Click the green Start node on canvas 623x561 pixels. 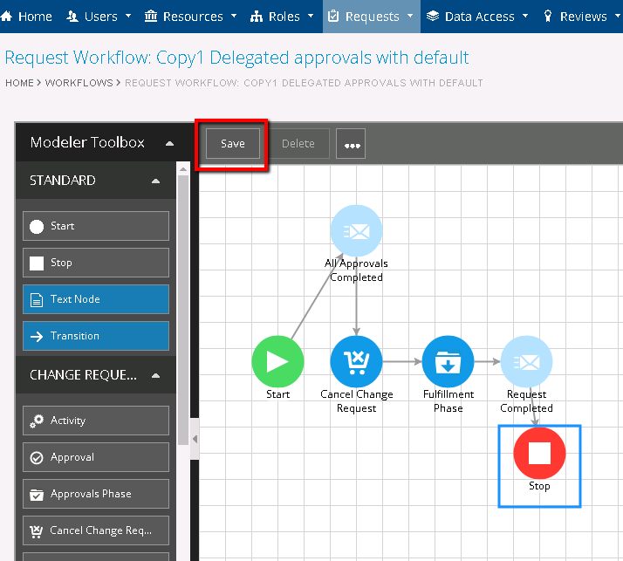(277, 361)
